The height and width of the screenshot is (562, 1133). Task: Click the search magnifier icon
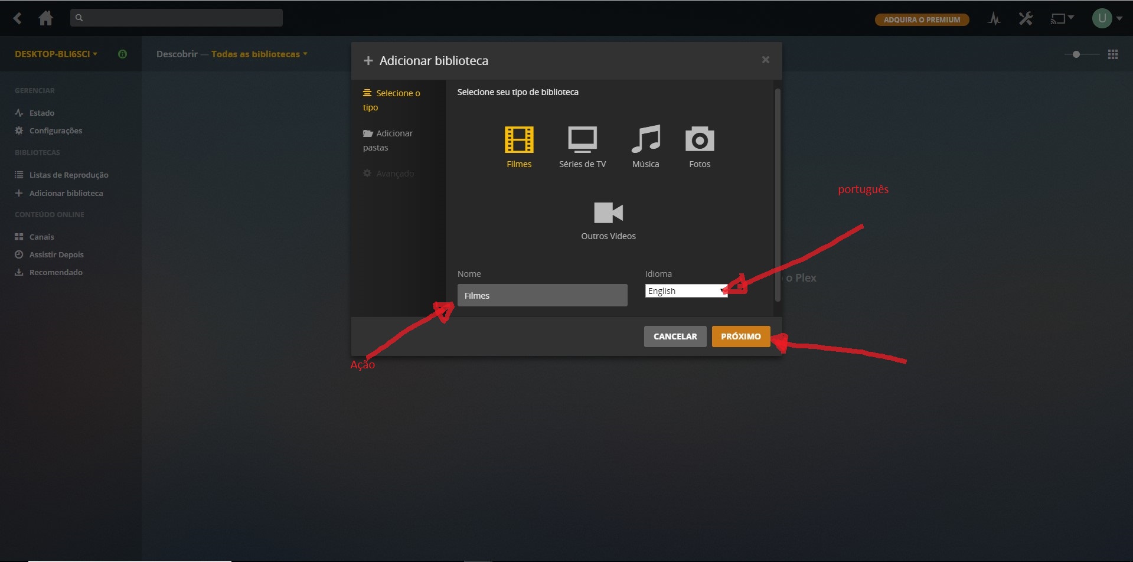[79, 18]
